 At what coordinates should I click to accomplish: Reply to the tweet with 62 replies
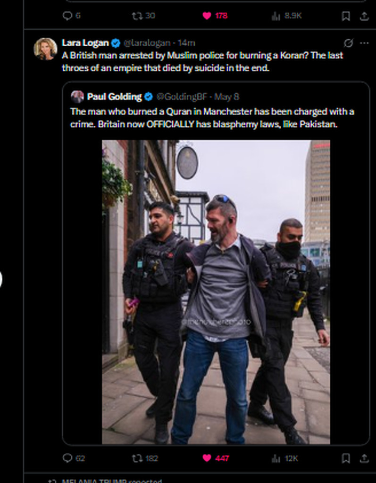tap(67, 458)
